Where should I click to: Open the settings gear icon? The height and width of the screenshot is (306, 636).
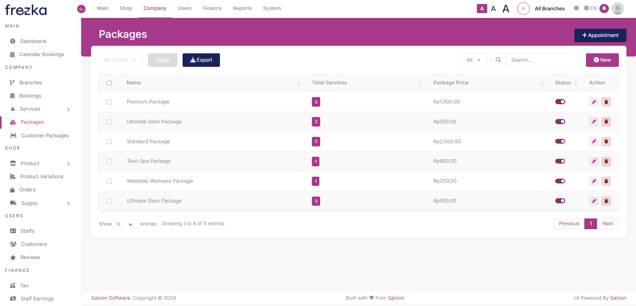[576, 8]
